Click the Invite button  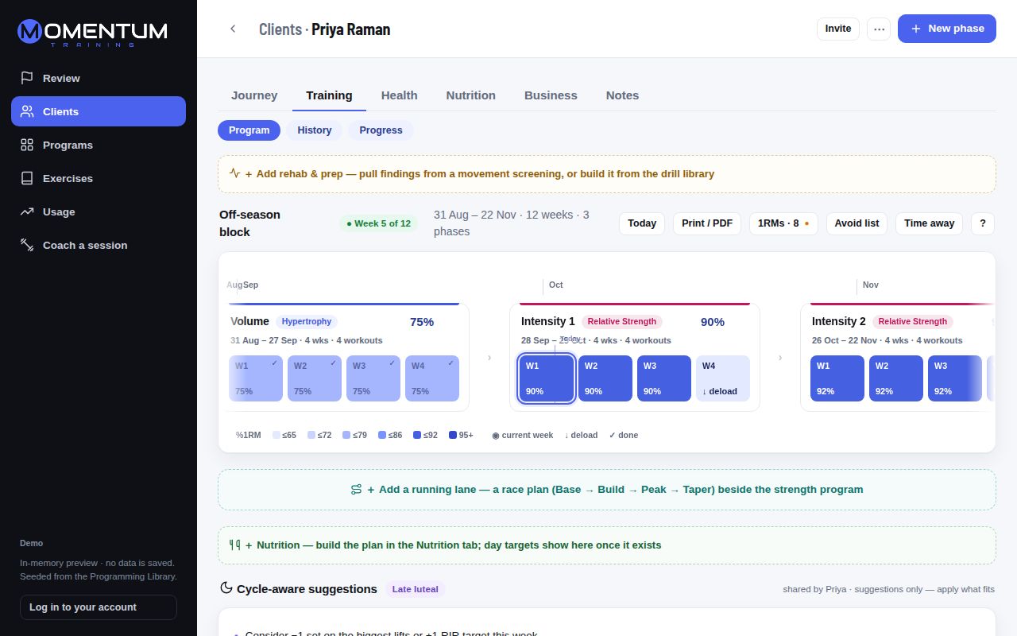coord(838,29)
